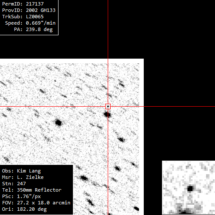215x215 pixels.
Task: Select the PermID: 217137 text
Action: [x=23, y=4]
